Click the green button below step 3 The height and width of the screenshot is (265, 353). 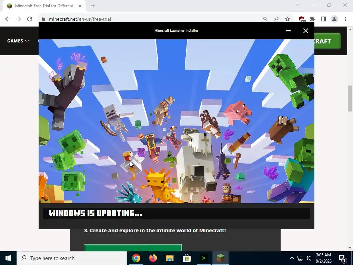[133, 247]
